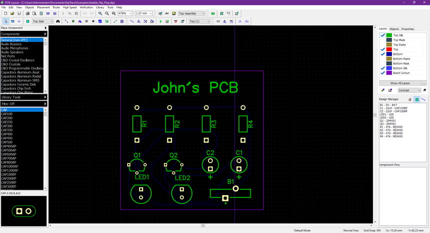Select the Place Text 'A' tool

tap(80, 21)
